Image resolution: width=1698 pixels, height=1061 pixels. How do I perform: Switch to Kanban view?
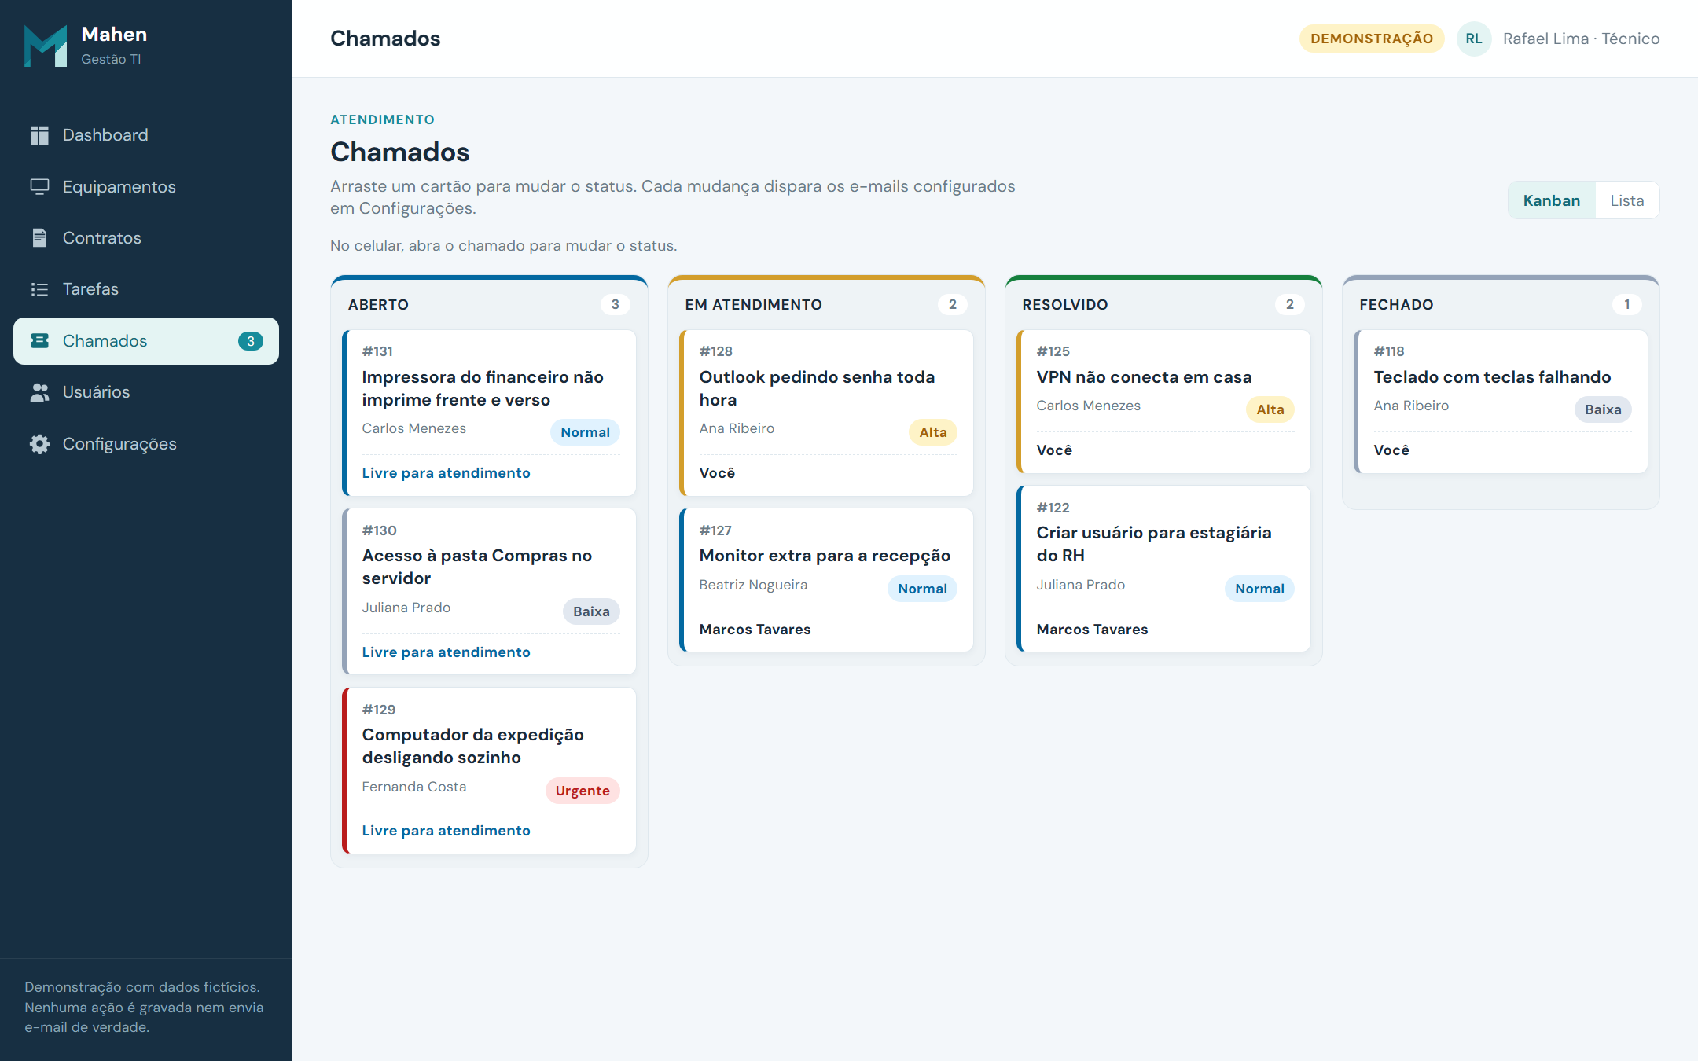tap(1552, 200)
